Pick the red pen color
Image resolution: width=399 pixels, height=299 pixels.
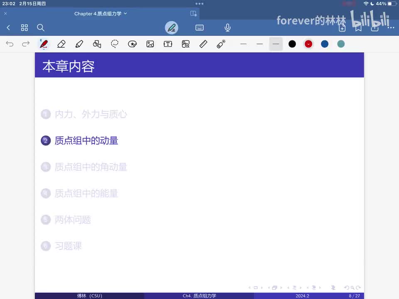click(308, 44)
